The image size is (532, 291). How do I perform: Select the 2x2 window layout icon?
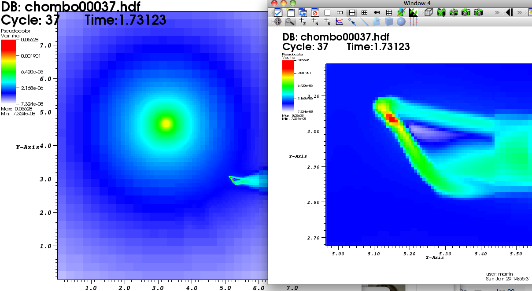click(x=352, y=12)
